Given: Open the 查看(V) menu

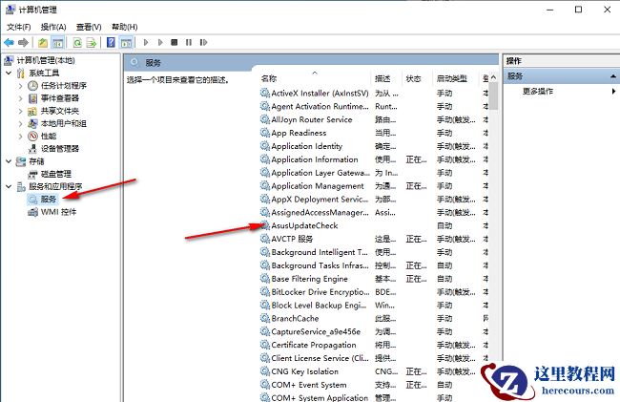Looking at the screenshot, I should [x=89, y=27].
